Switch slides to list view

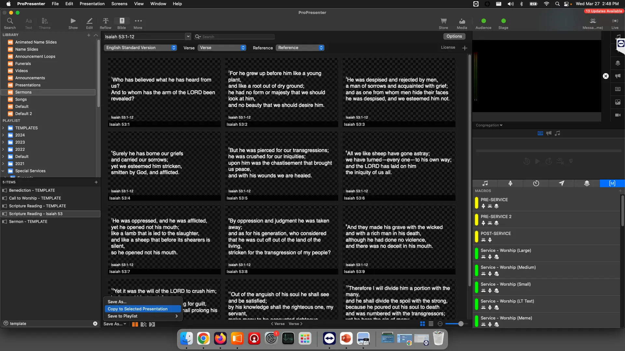[x=431, y=324]
